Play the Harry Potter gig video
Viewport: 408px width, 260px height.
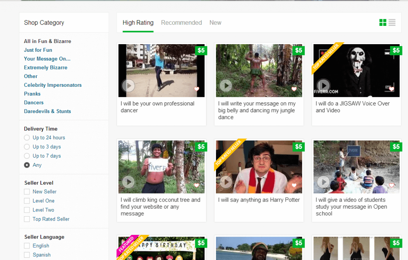coord(226,182)
